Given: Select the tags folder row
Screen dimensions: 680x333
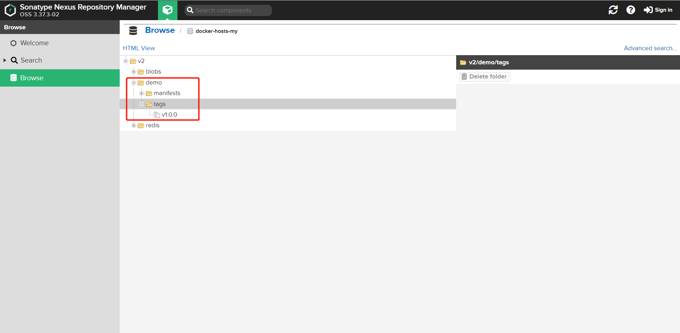Looking at the screenshot, I should (x=288, y=104).
